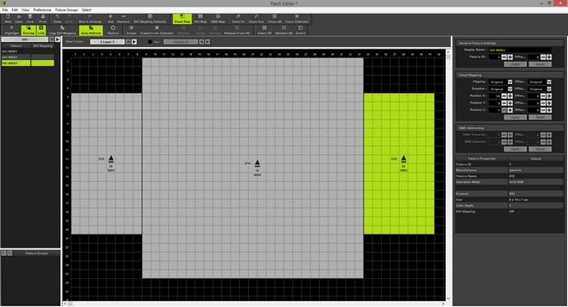The width and height of the screenshot is (568, 307).
Task: Add a fixture with the Add icon
Action: coord(110,19)
